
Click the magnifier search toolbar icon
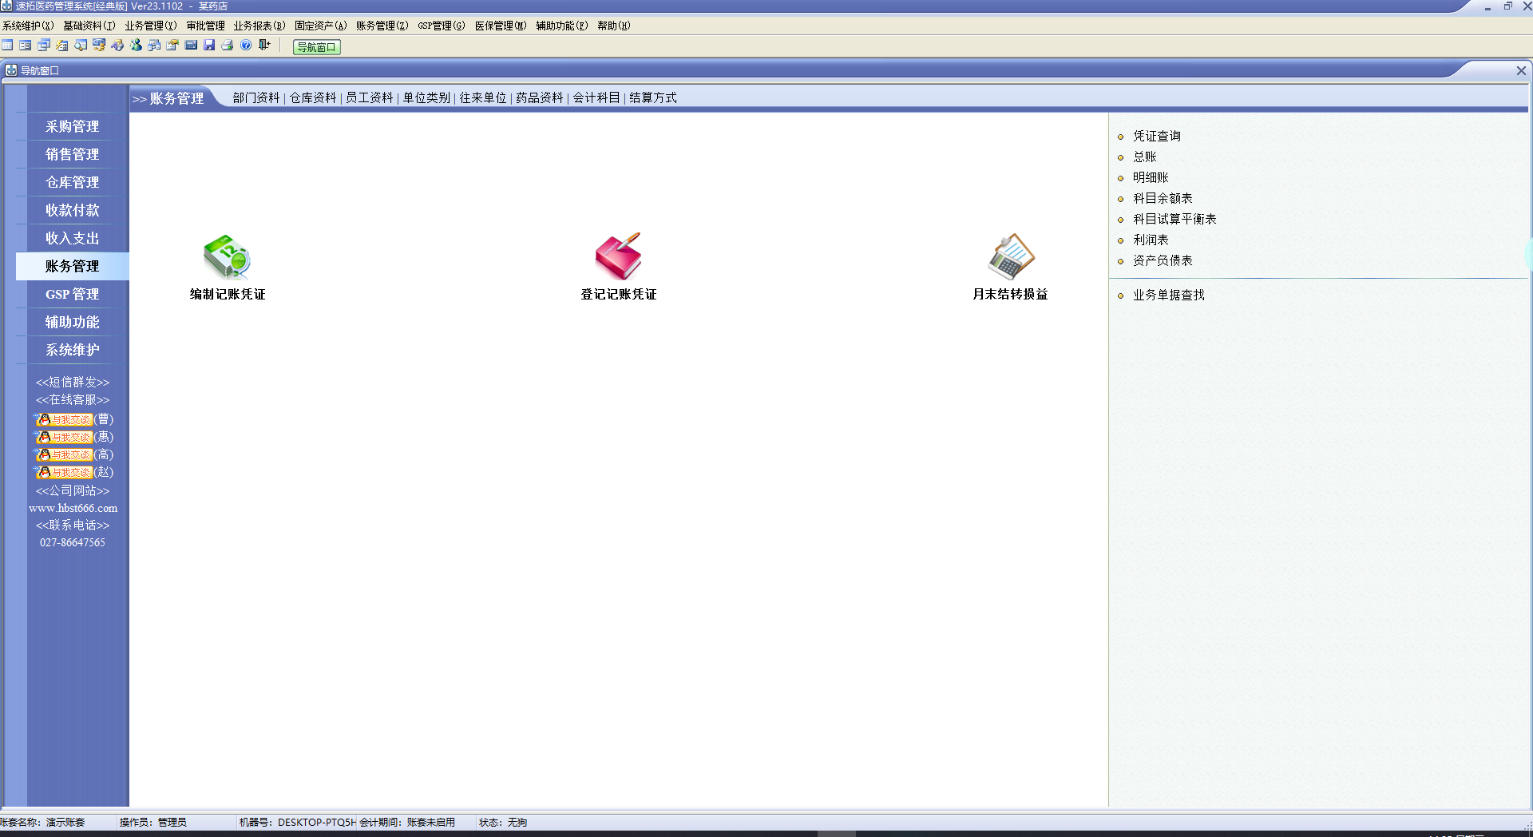(x=81, y=45)
